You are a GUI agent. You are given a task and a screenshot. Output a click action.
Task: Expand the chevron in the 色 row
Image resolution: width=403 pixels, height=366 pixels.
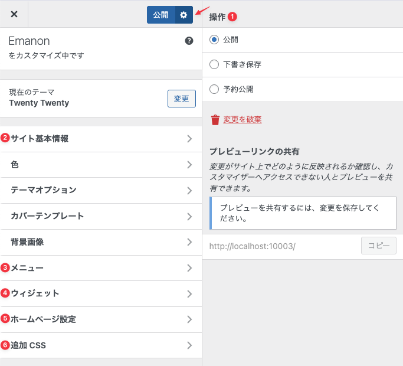click(189, 165)
